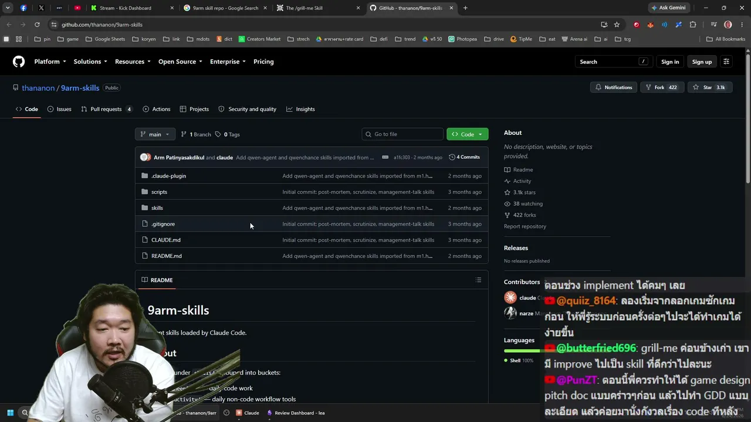Open the 1 Branch link

pos(196,134)
